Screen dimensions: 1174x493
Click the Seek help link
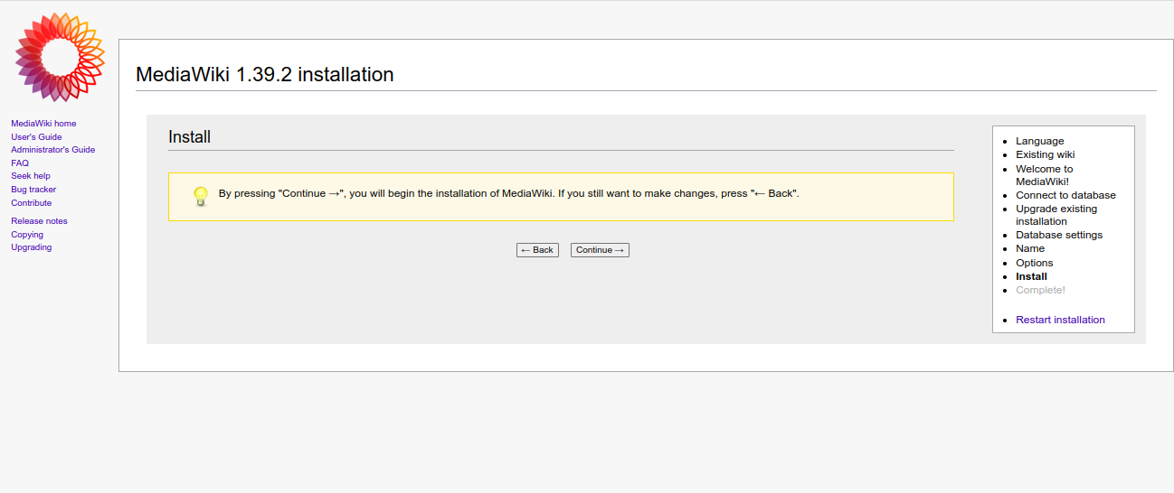[x=31, y=176]
